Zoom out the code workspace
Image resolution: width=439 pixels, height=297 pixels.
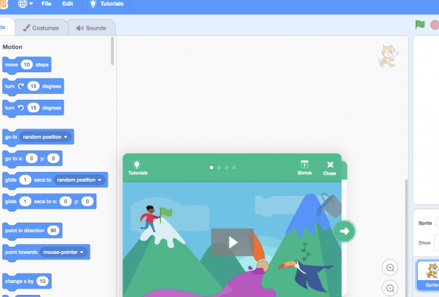click(x=390, y=288)
